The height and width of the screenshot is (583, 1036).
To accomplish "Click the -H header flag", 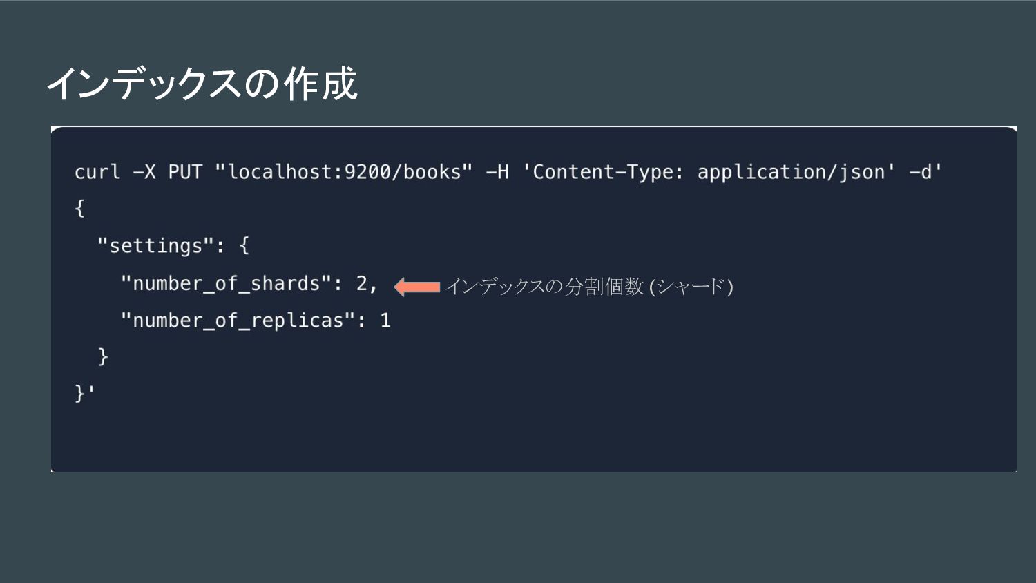I will tap(497, 172).
